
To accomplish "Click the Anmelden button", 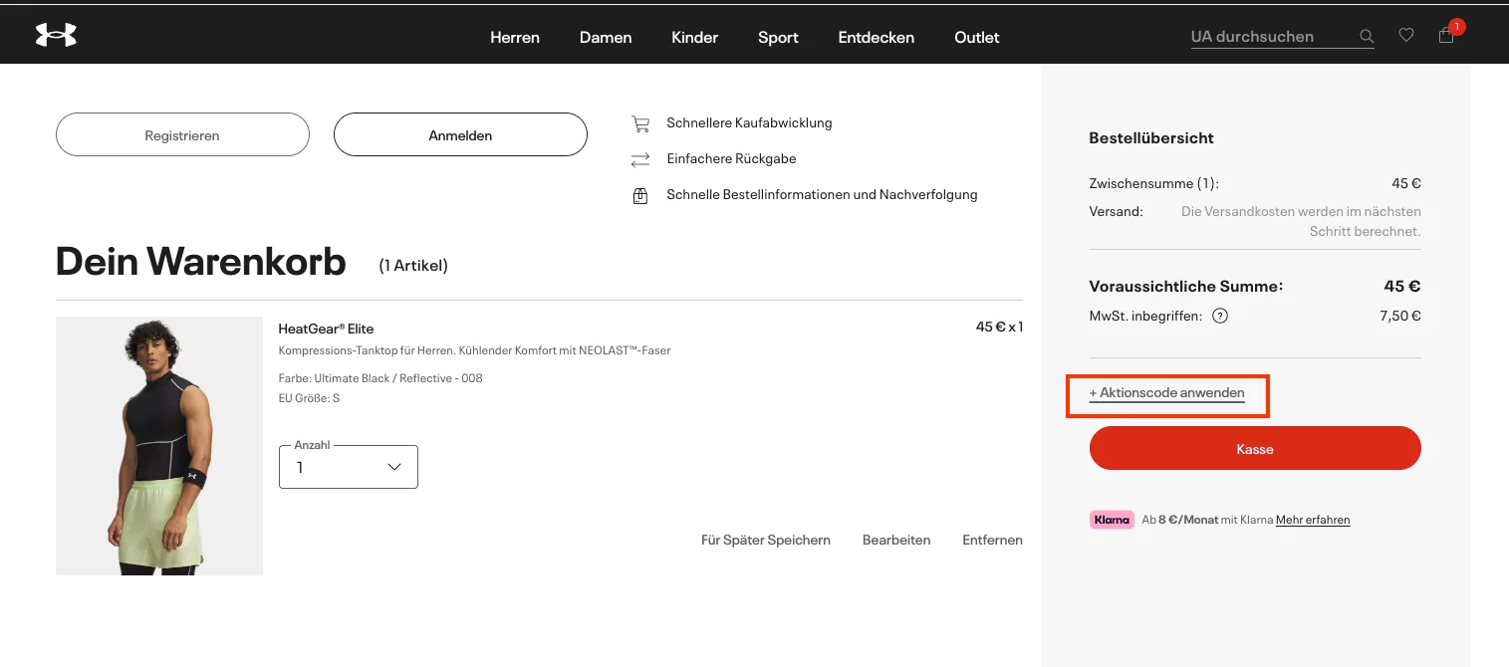I will tap(460, 134).
